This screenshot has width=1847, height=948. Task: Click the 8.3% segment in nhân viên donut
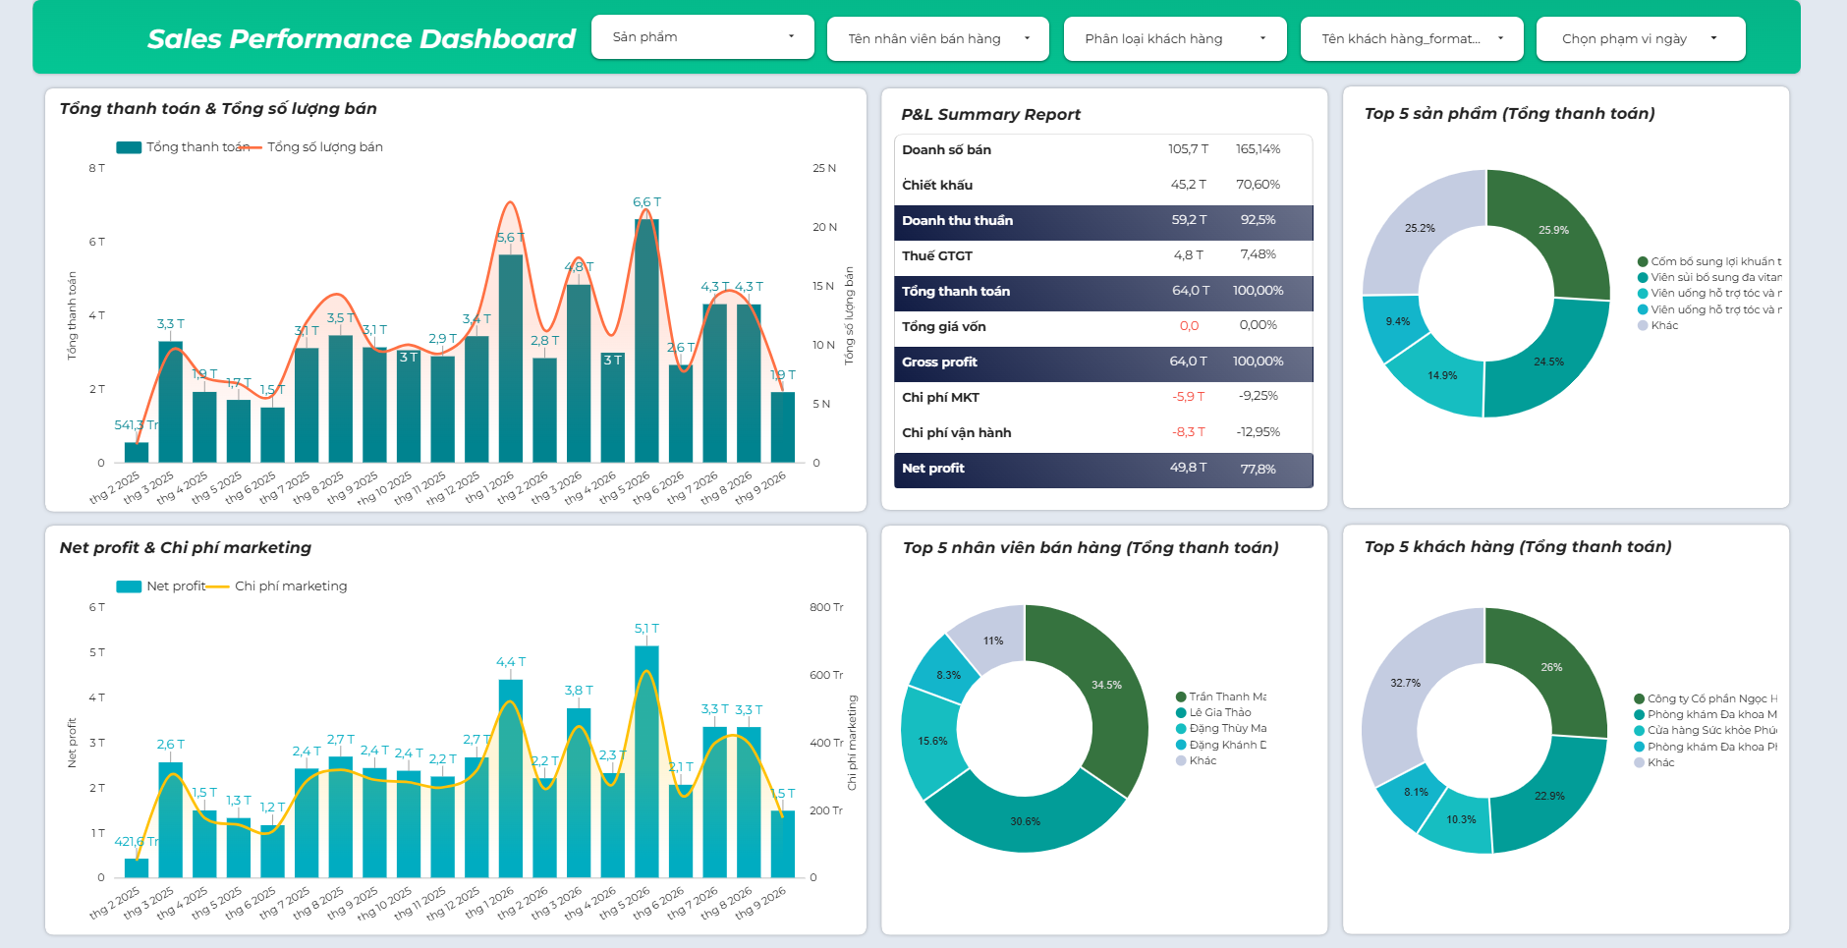[x=948, y=675]
